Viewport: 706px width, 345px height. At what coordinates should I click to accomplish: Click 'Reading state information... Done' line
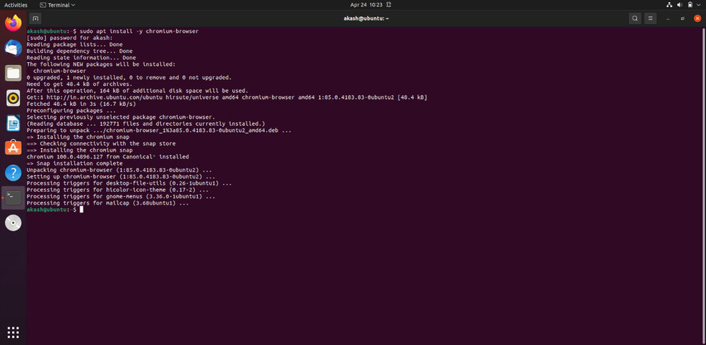[81, 58]
